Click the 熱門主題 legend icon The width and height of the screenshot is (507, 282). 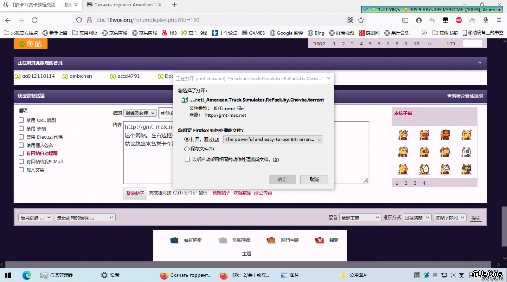(x=271, y=240)
